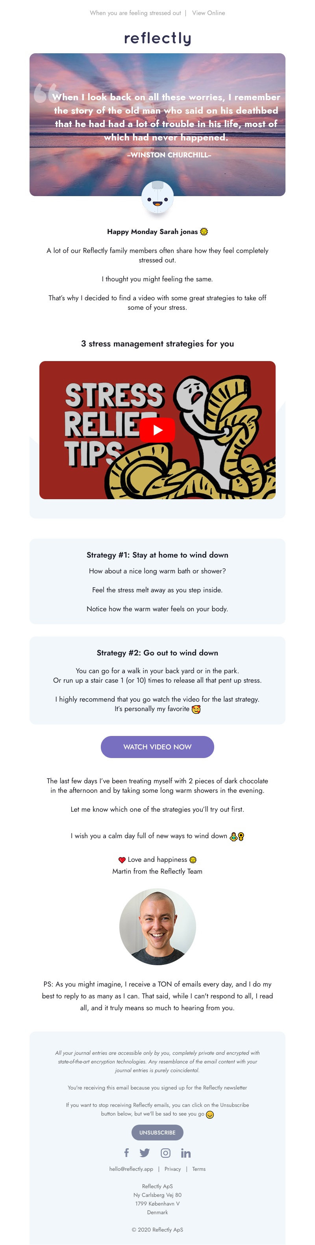Screen dimensions: 315x1245
Task: Click the Winston Churchill quote banner
Action: [157, 125]
